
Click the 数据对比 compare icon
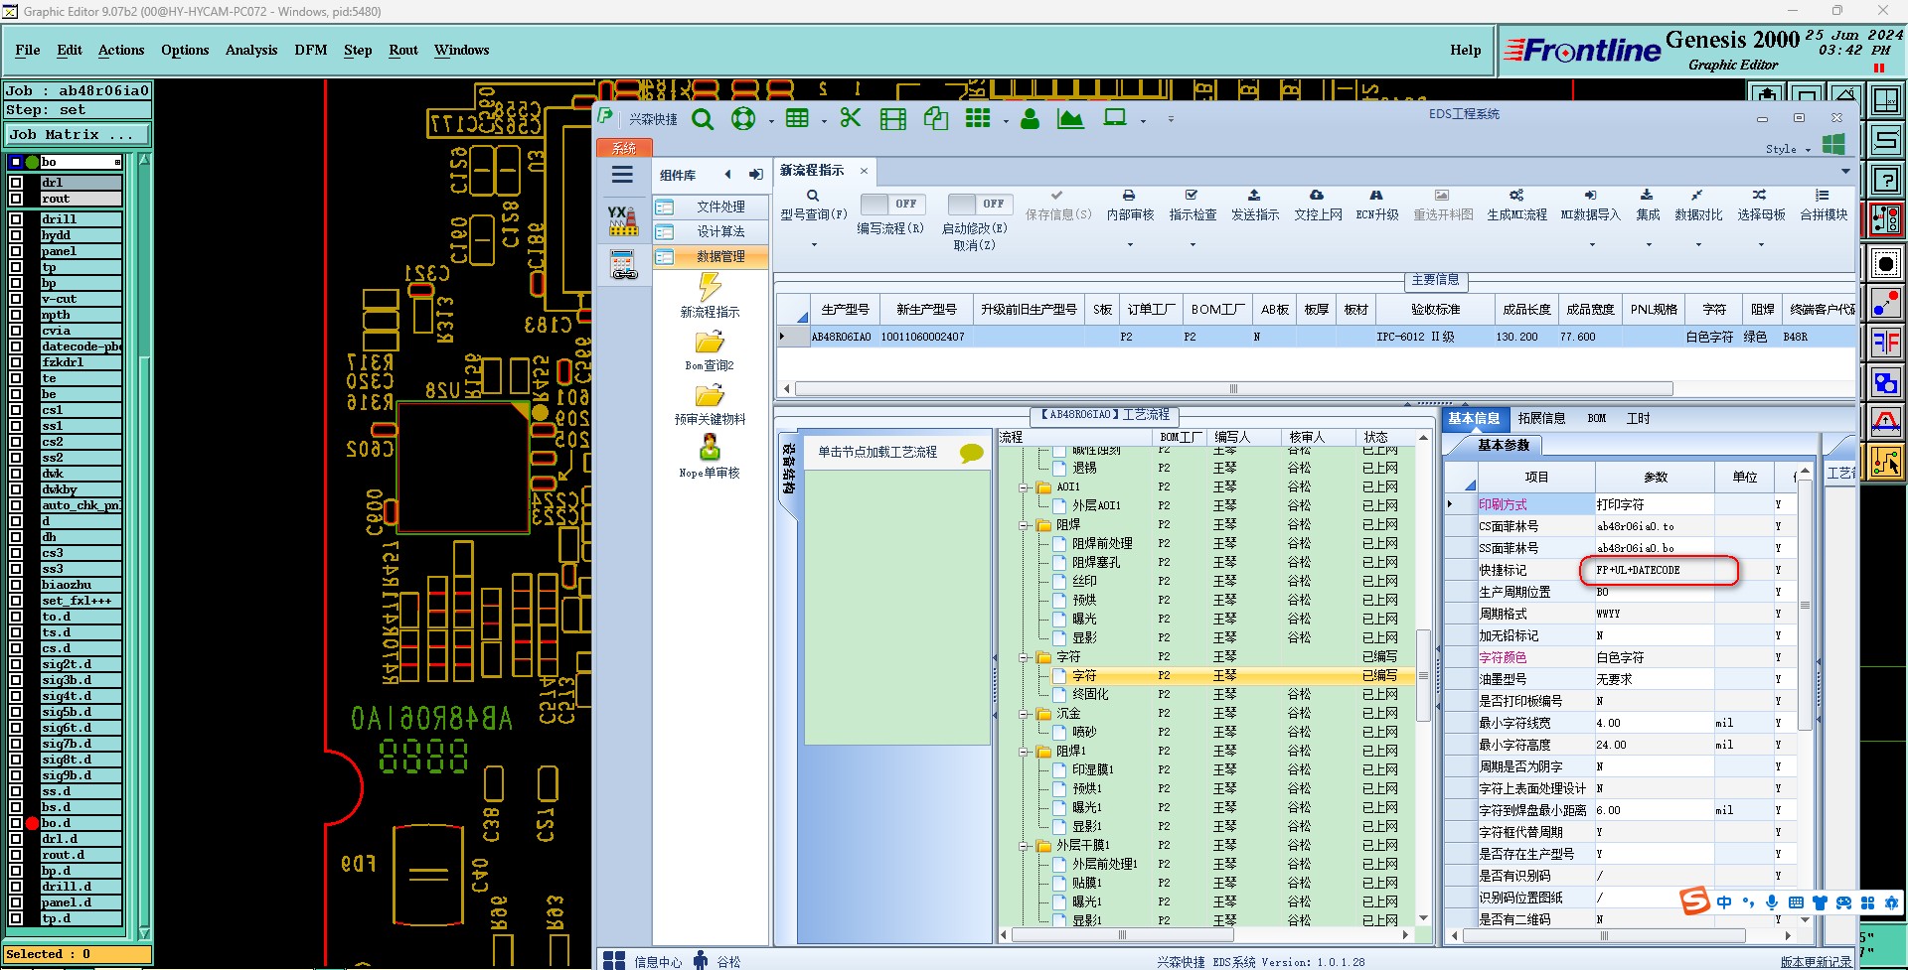coord(1697,196)
